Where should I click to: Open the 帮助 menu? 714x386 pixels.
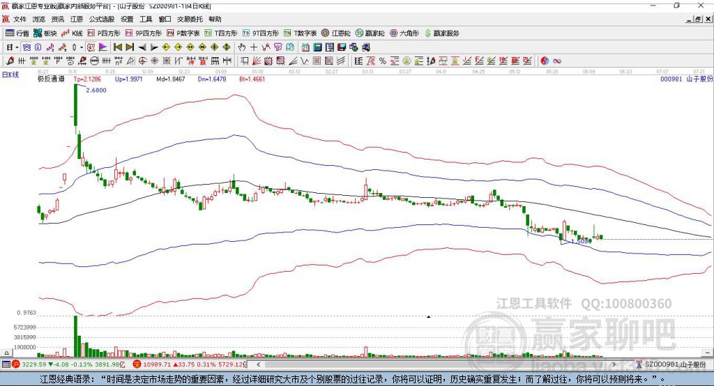point(215,19)
